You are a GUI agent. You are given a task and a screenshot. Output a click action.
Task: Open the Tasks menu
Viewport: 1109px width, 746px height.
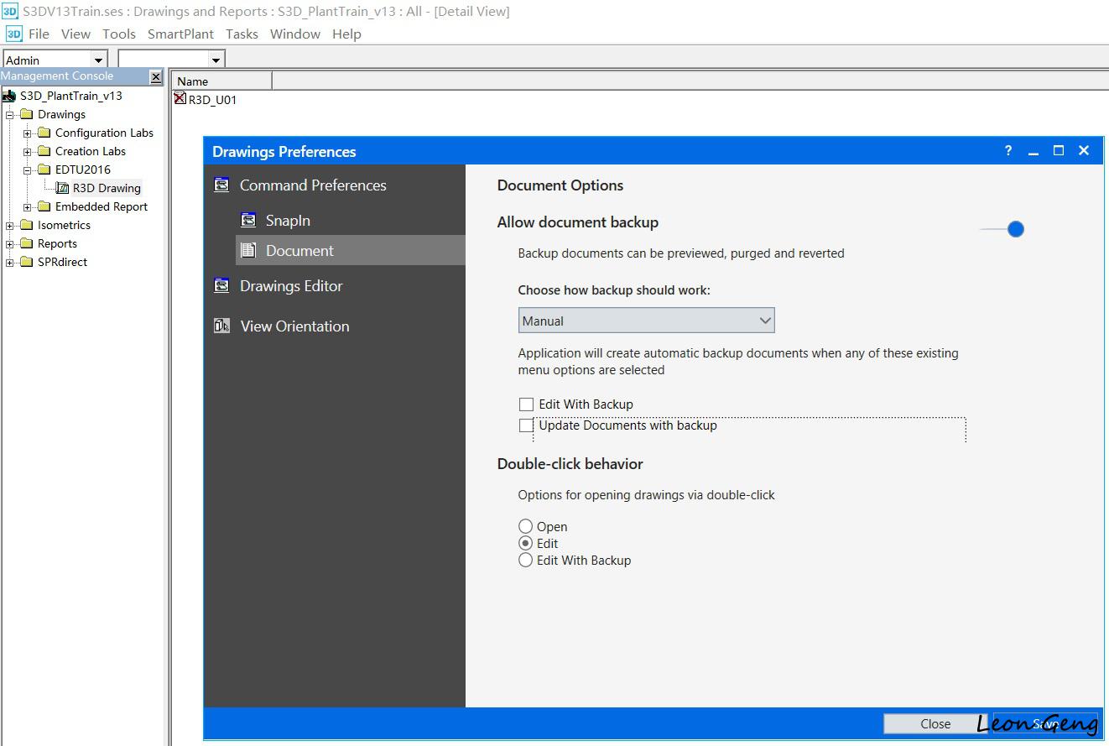(242, 34)
